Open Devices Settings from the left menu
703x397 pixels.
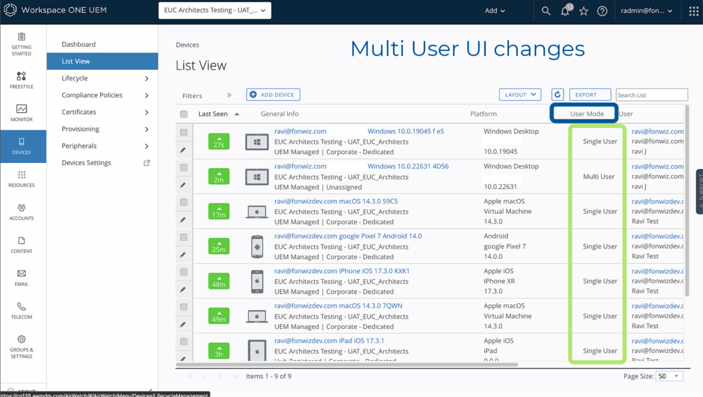tap(86, 162)
